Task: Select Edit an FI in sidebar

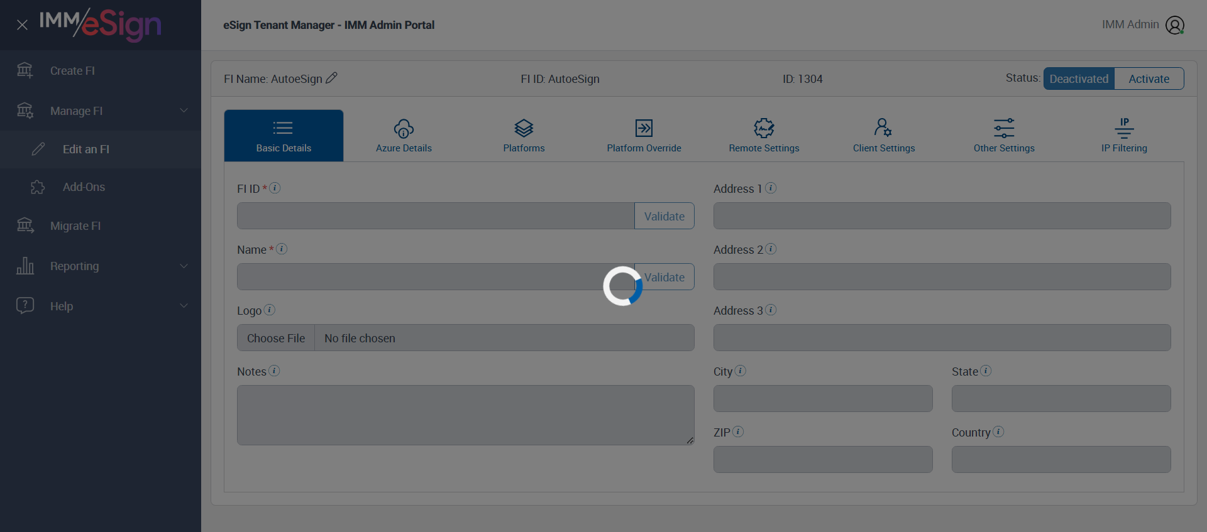Action: pos(101,149)
